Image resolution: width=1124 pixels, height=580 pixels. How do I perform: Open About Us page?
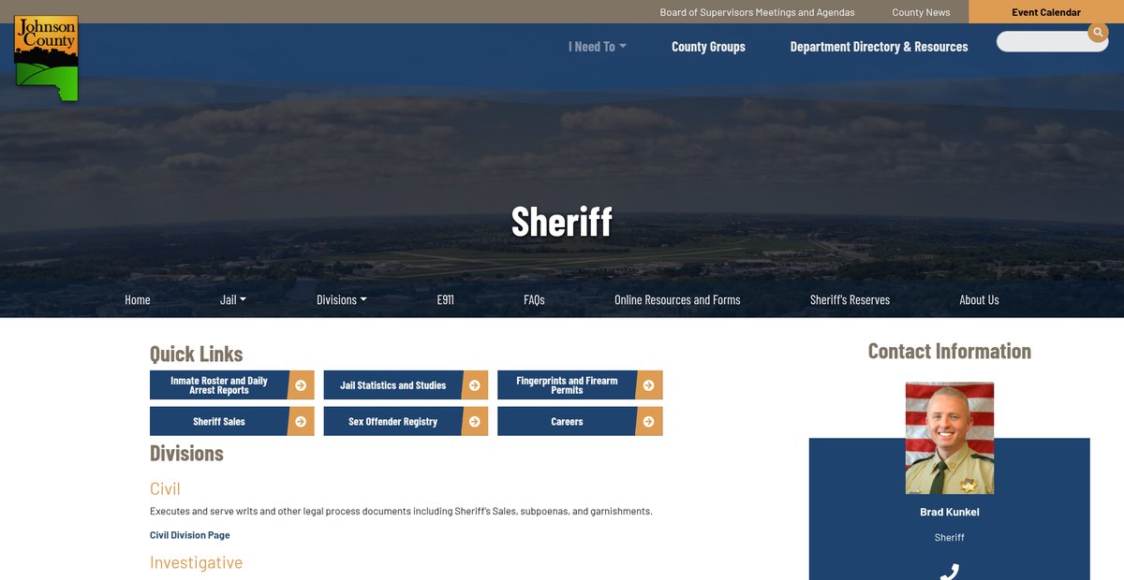tap(979, 300)
